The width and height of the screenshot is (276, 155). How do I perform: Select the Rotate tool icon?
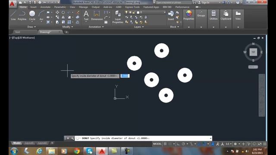pyautogui.click(x=63, y=12)
